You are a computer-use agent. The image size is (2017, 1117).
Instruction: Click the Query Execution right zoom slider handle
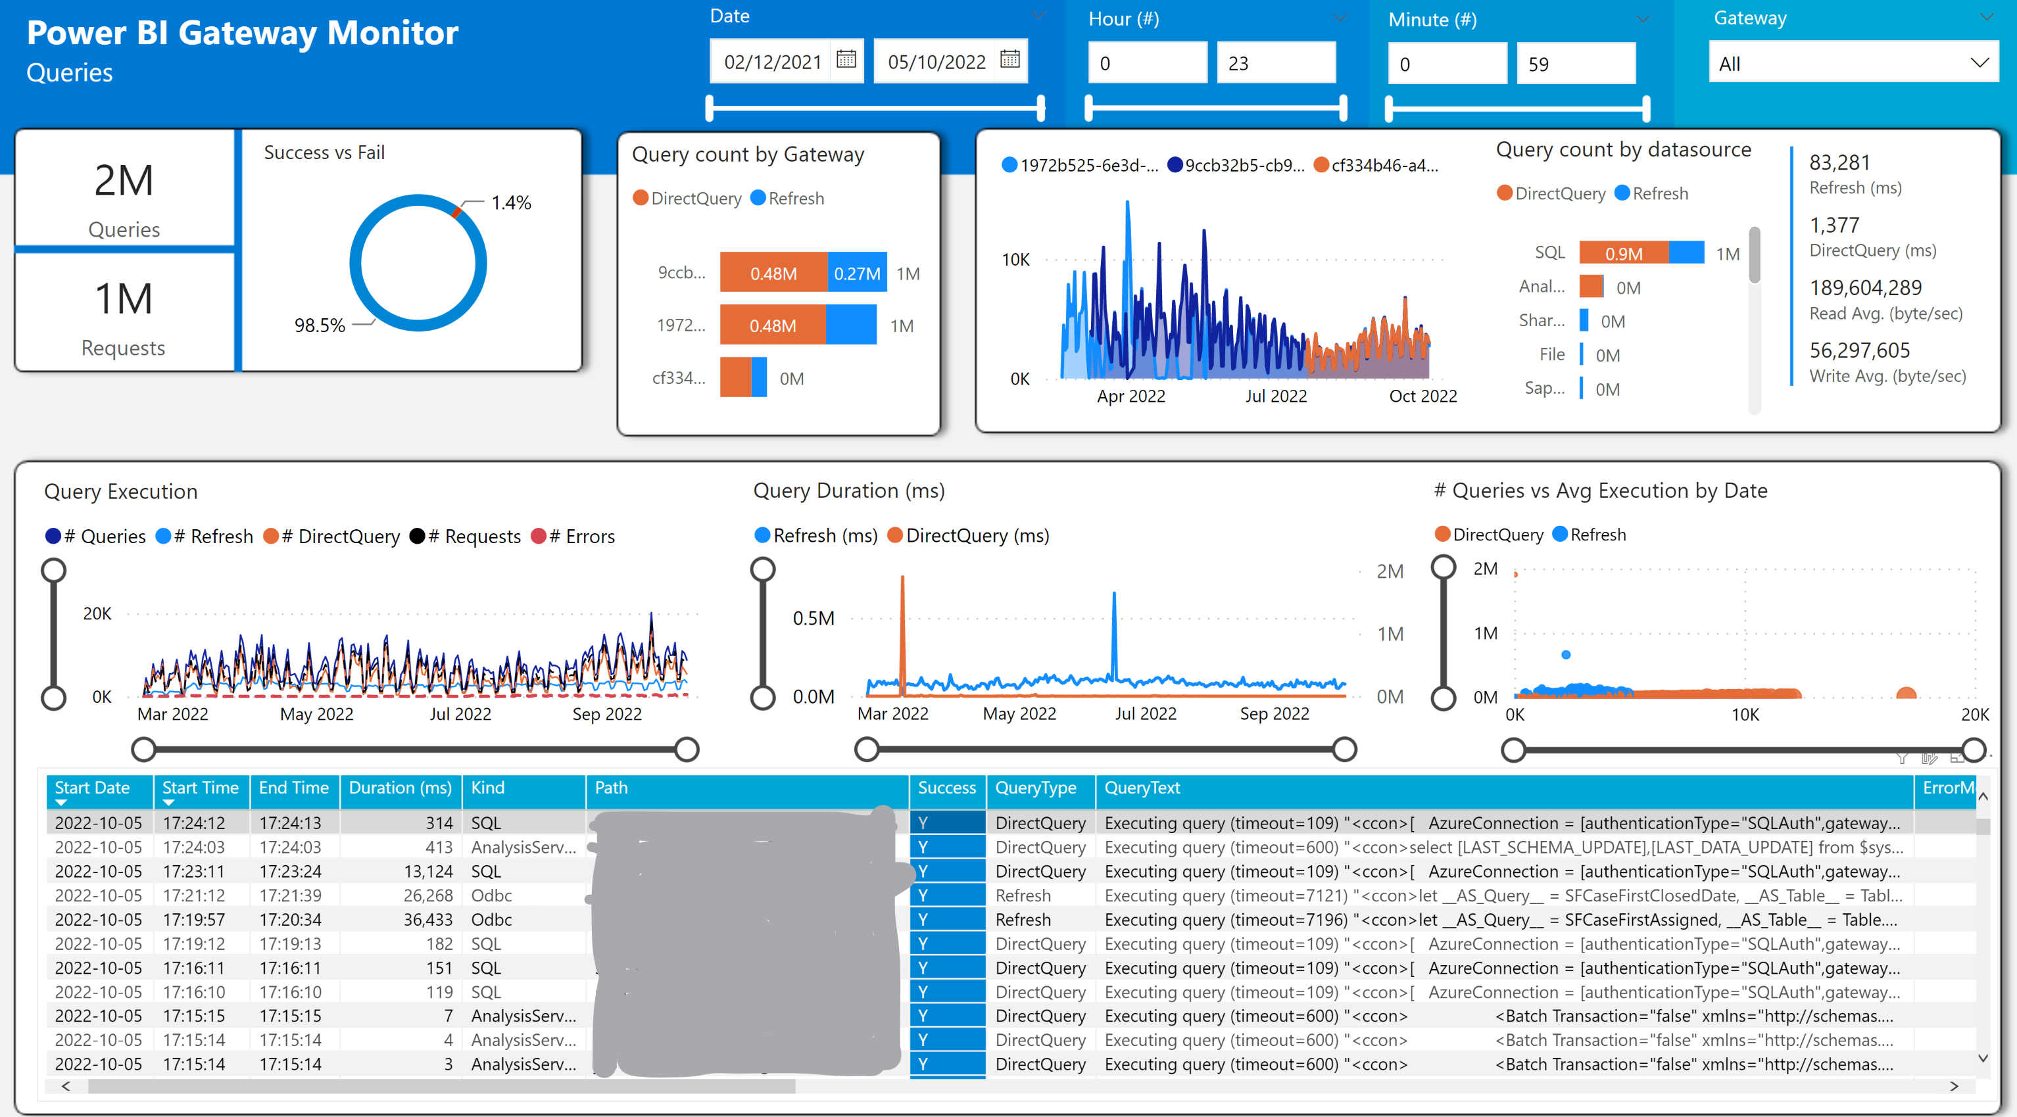point(687,749)
